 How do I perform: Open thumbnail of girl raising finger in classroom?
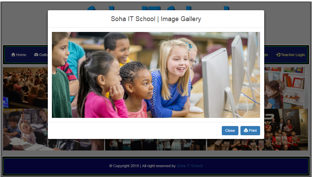tap(25, 129)
